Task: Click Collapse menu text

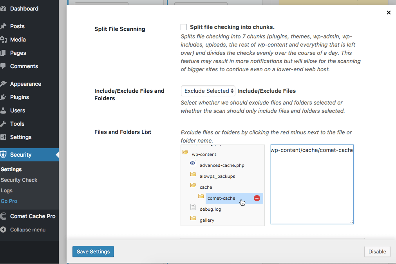Action: (28, 230)
